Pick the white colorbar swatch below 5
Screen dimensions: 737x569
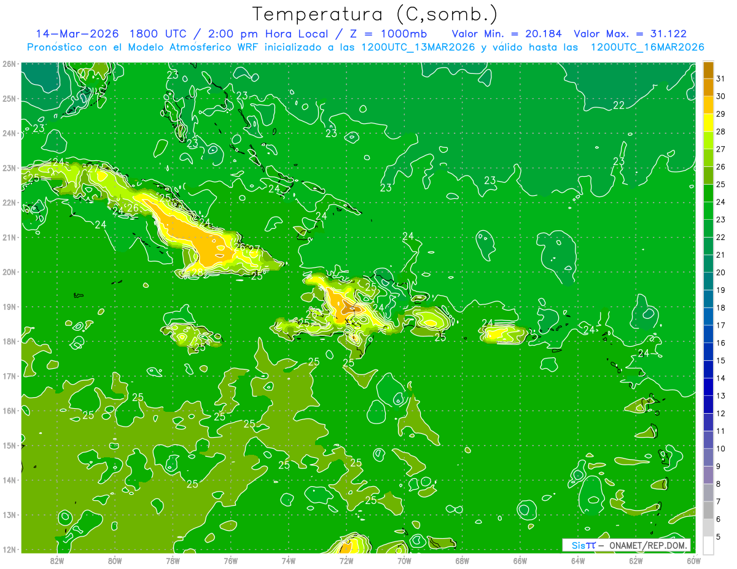point(708,545)
